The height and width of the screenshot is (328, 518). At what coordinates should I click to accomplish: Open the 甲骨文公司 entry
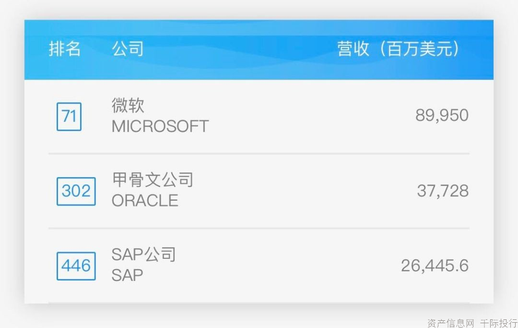point(153,180)
